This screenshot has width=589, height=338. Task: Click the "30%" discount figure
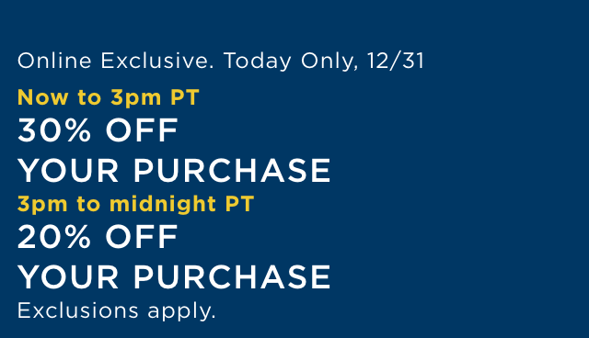(54, 130)
